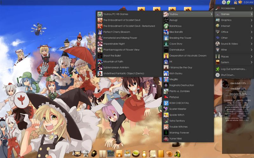This screenshot has width=254, height=158.
Task: Open Naginata Destruction
Action: [x=188, y=85]
